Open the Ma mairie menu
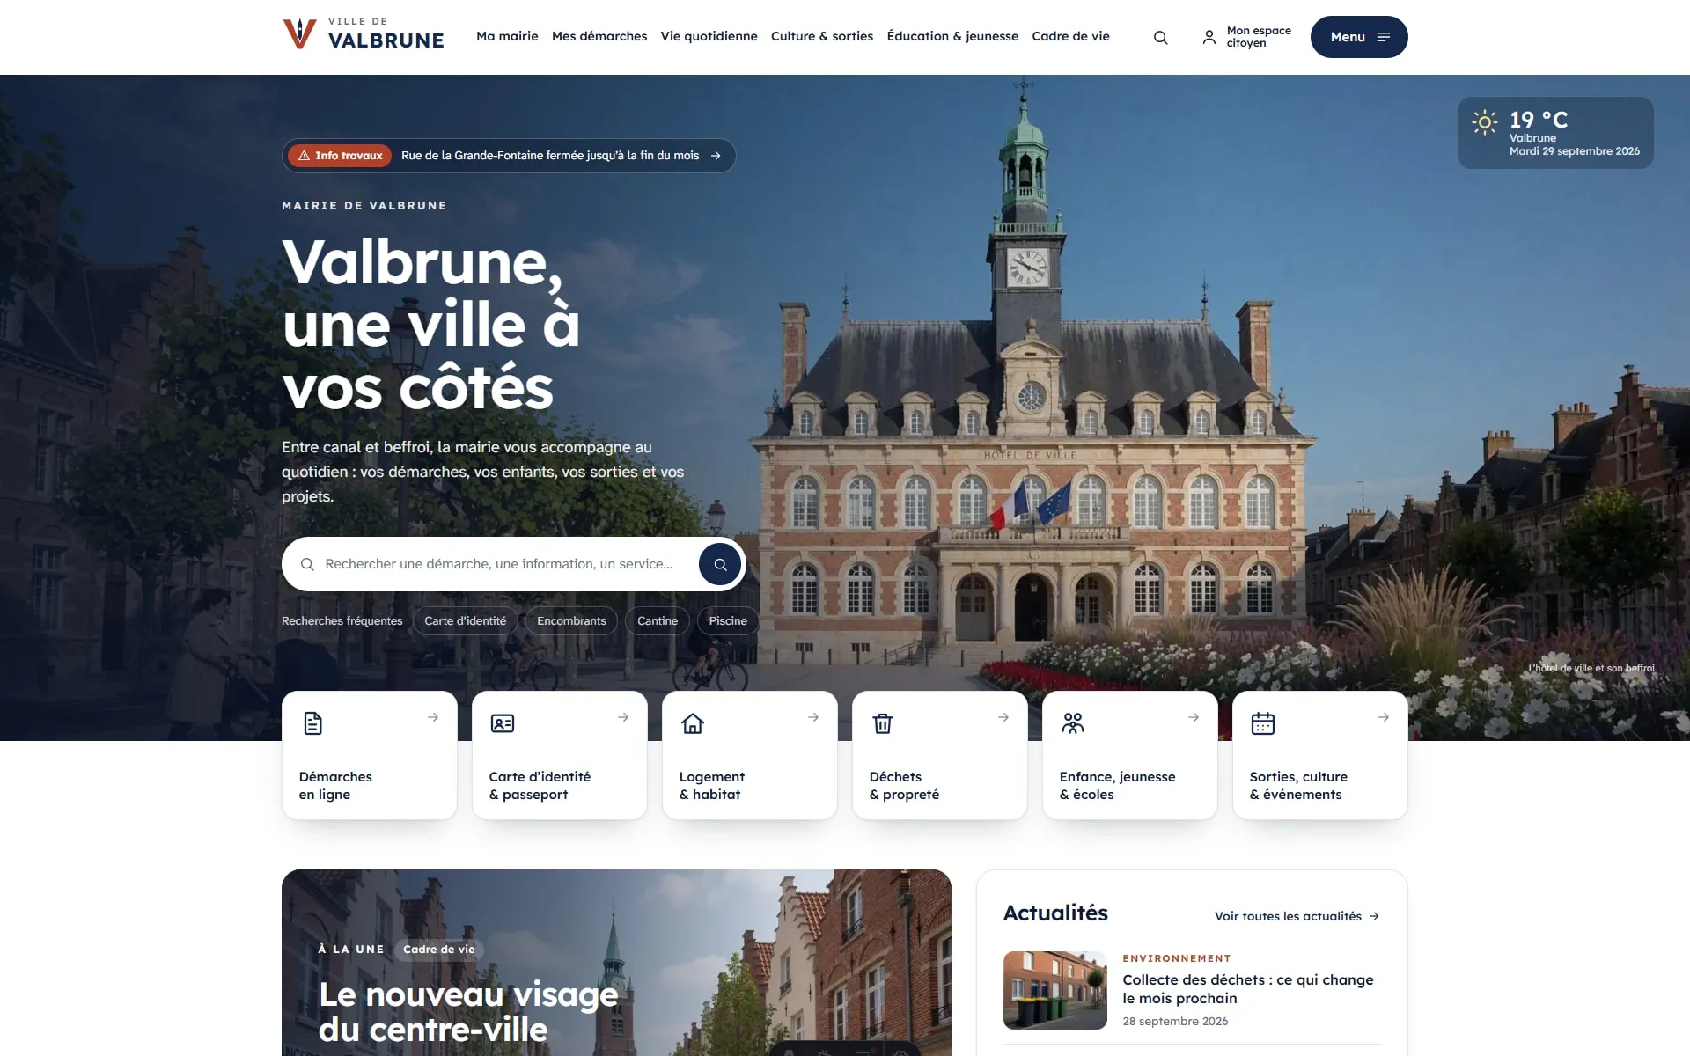The height and width of the screenshot is (1056, 1690). click(x=507, y=36)
